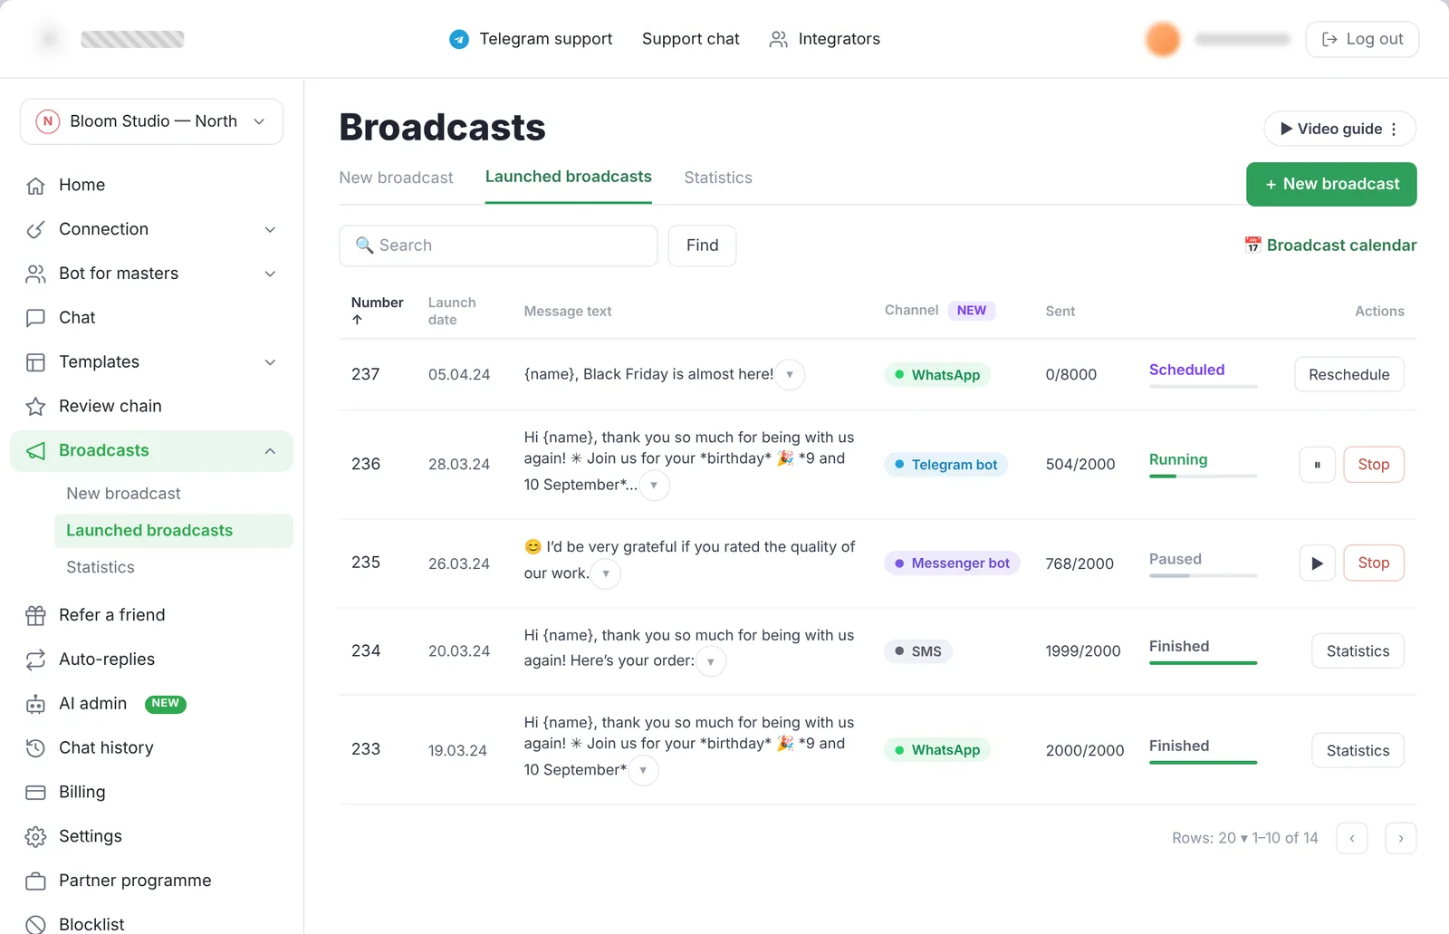
Task: Click the Paused progress bar of broadcast 235
Action: (1203, 575)
